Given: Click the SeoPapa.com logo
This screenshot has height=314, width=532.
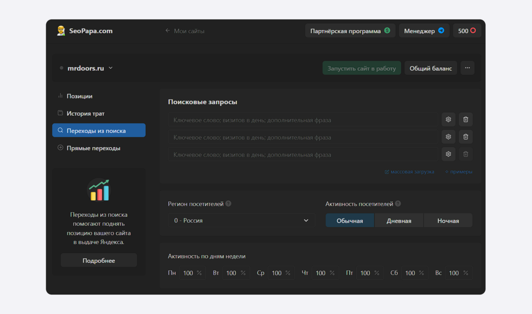Looking at the screenshot, I should 85,31.
